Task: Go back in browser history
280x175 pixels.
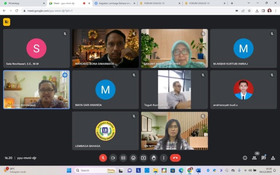Action: (x=4, y=11)
